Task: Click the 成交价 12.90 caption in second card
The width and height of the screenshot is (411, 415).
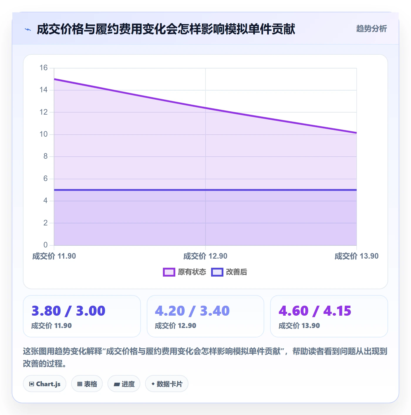Action: coord(175,326)
